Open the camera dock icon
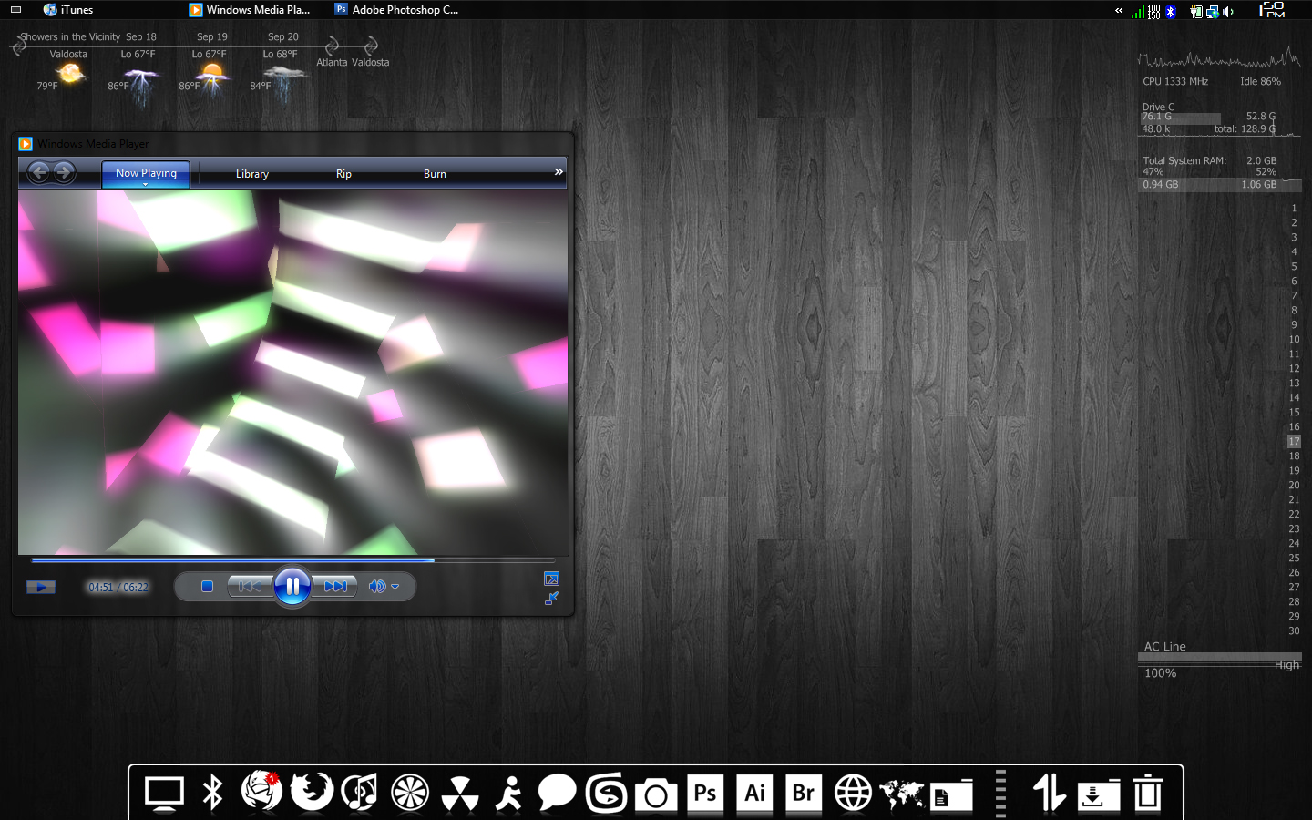The image size is (1312, 820). coord(656,794)
